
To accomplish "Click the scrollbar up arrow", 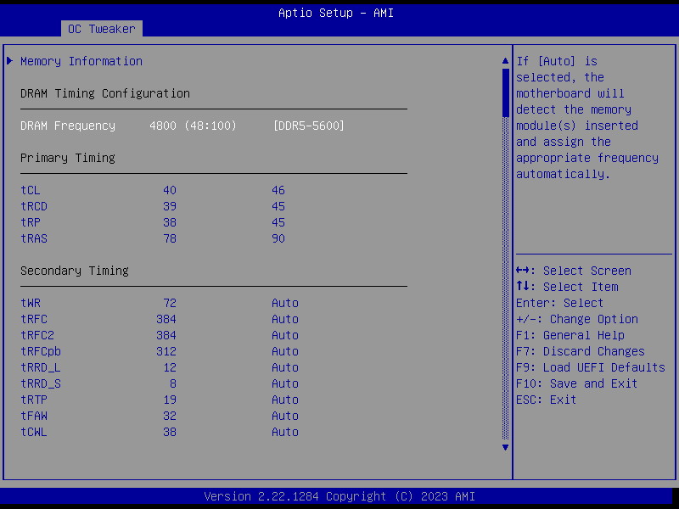I will (505, 61).
